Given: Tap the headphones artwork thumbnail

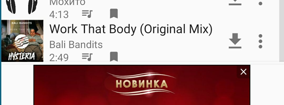Looking at the screenshot, I should pos(22,7).
